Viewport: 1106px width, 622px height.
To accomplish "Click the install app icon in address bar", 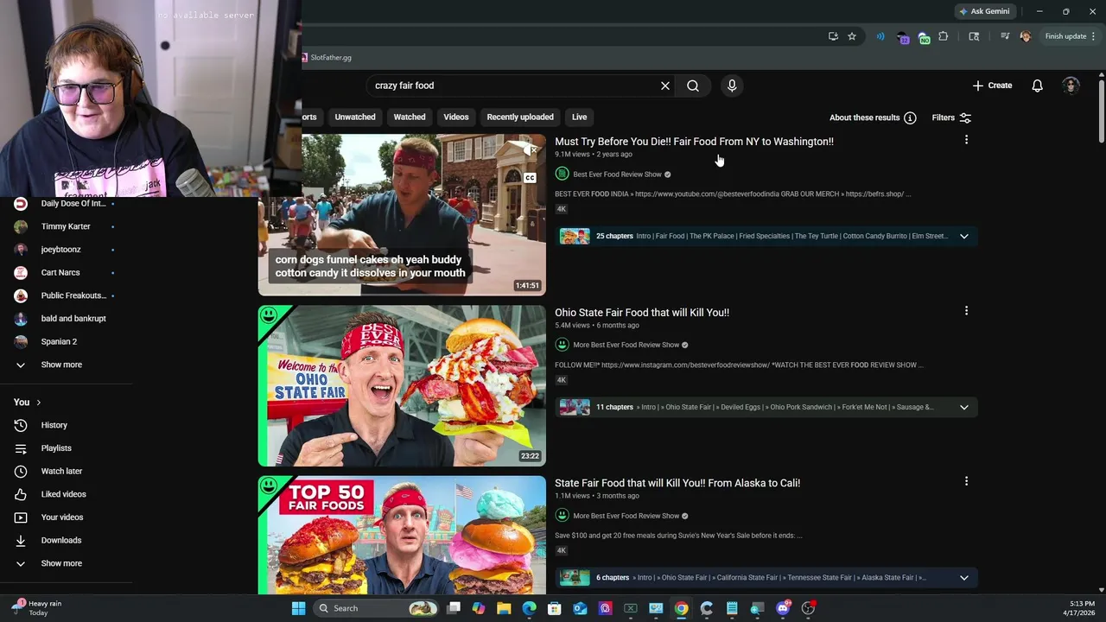I will (833, 36).
